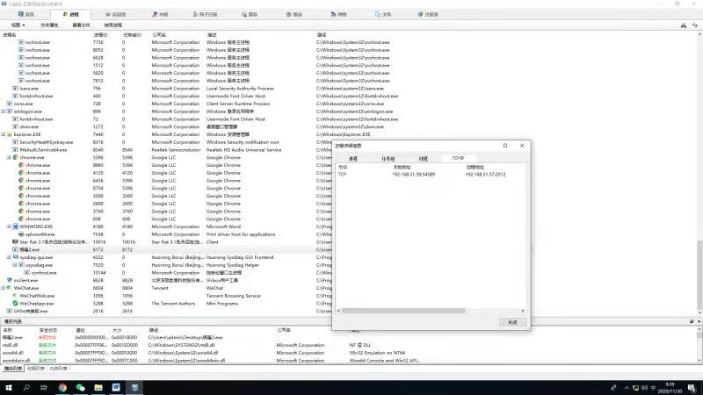Viewport: 703px width, 395px height.
Task: Switch to the 驱动 tab
Action: [294, 14]
